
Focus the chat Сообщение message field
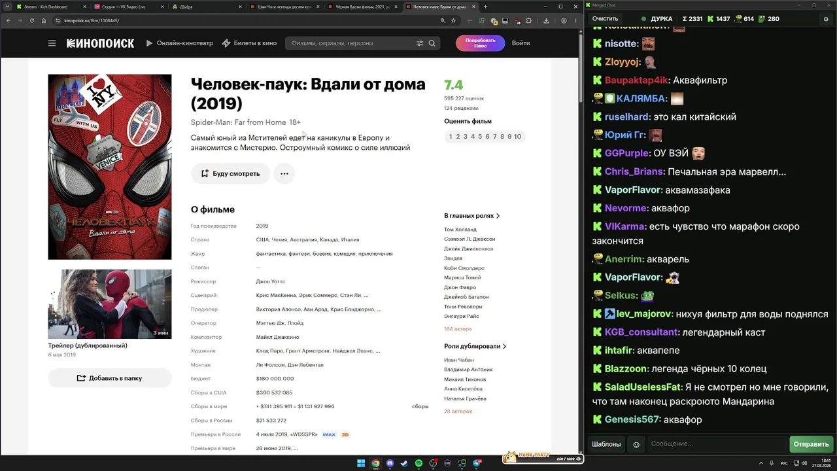716,444
